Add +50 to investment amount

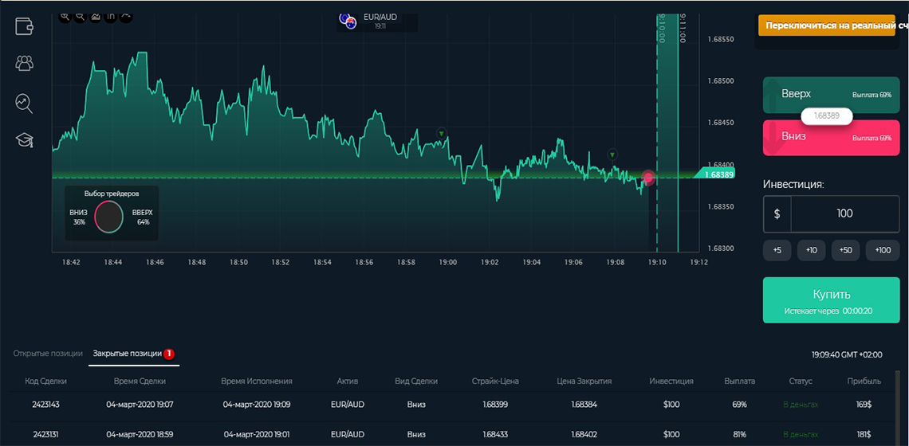tap(845, 250)
